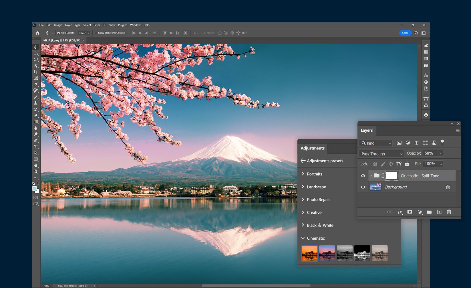Activate the Zoom tool in toolbar
The width and height of the screenshot is (471, 288).
36,172
